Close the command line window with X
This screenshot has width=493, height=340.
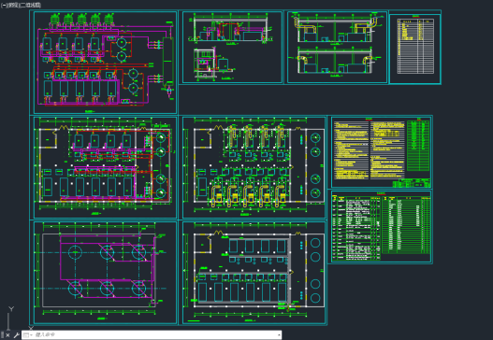point(7,335)
